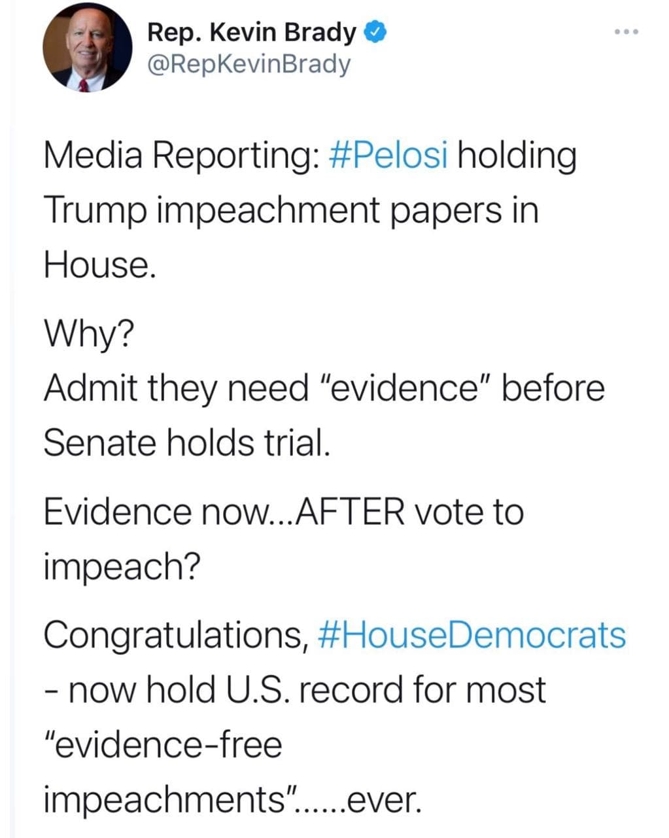Click the word "Congratulations," in the tweet
The width and height of the screenshot is (669, 838).
pyautogui.click(x=176, y=634)
